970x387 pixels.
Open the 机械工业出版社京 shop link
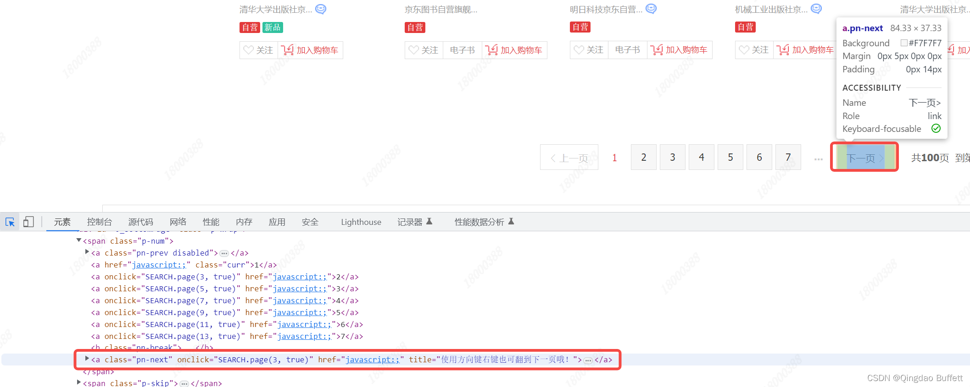(x=771, y=9)
